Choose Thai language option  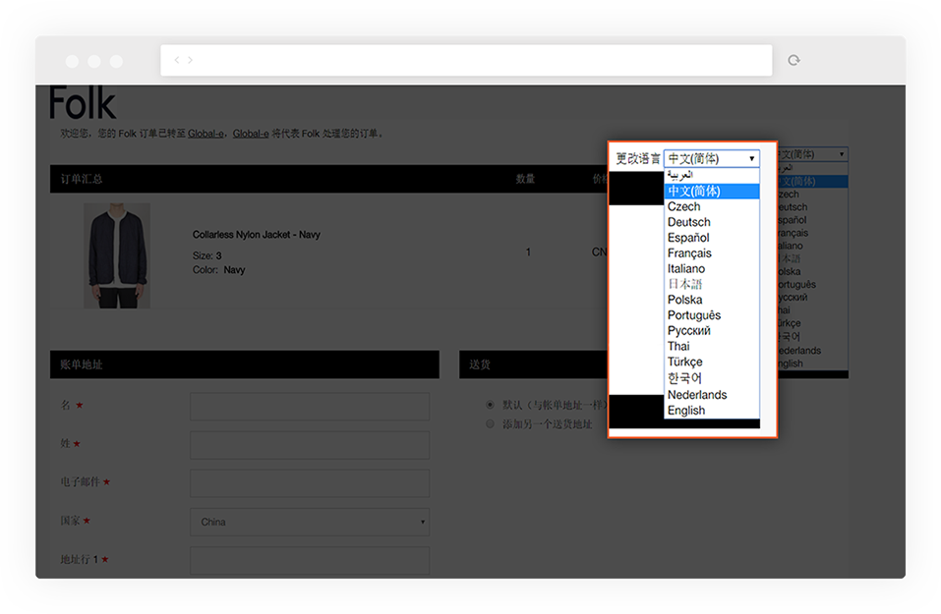pyautogui.click(x=712, y=347)
